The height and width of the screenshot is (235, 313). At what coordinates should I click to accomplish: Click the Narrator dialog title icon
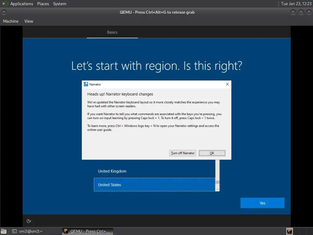tap(86, 84)
